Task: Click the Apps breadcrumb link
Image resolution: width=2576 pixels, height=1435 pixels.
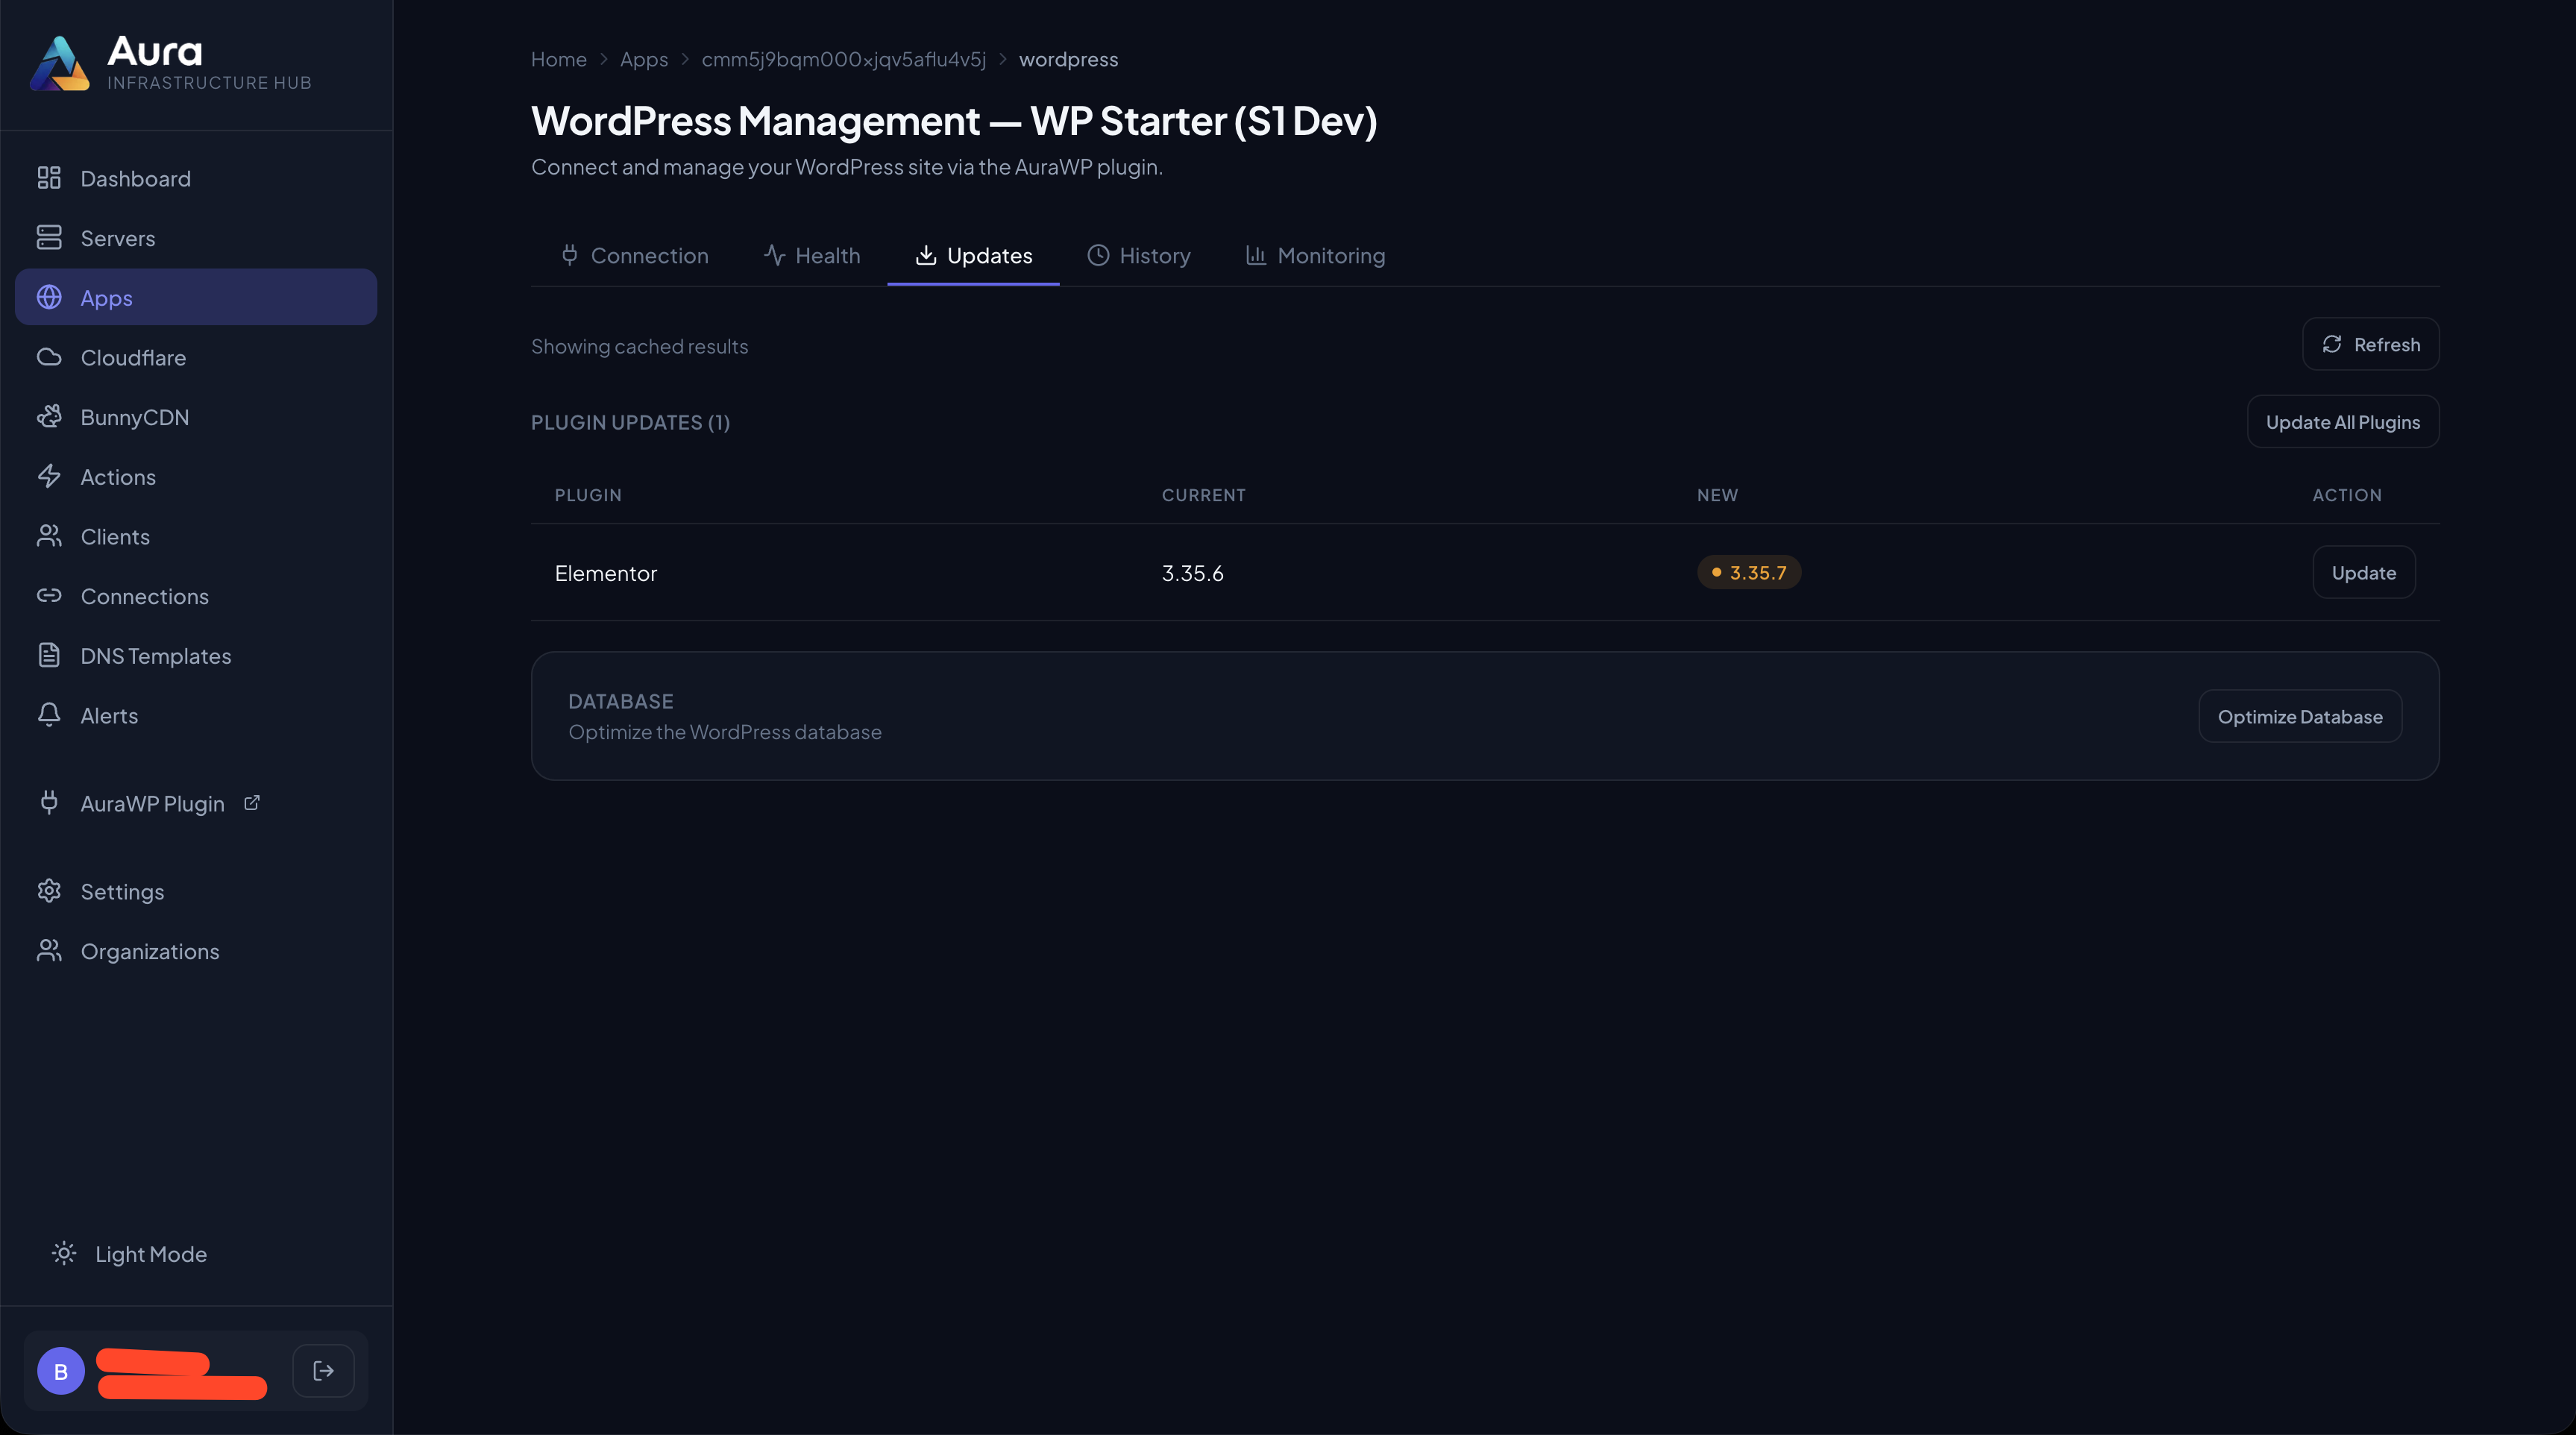Action: (x=643, y=60)
